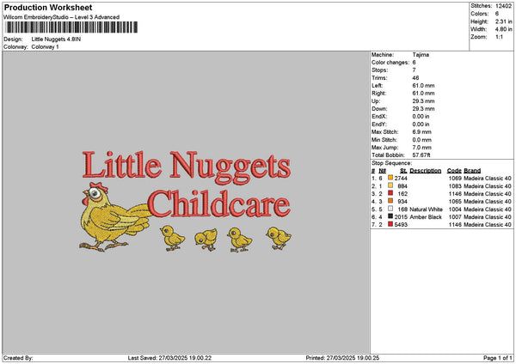This screenshot has height=364, width=516.
Task: Click the width value 4.80 in
Action: [x=503, y=29]
